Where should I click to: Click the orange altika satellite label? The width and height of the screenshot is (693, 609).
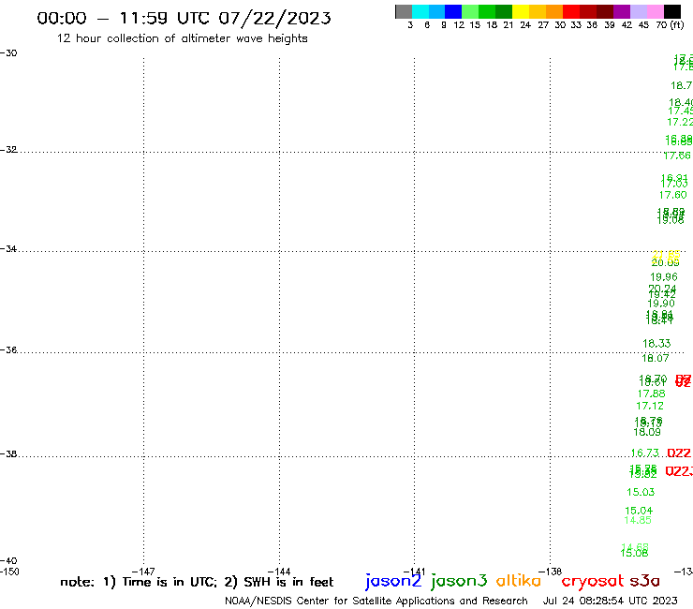pos(518,580)
